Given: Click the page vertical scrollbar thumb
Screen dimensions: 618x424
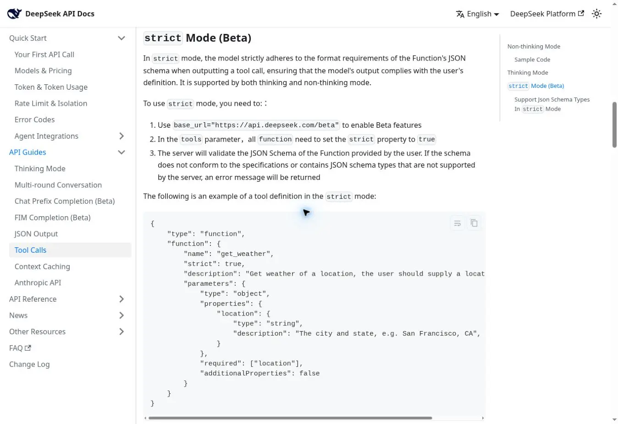Looking at the screenshot, I should pyautogui.click(x=614, y=125).
